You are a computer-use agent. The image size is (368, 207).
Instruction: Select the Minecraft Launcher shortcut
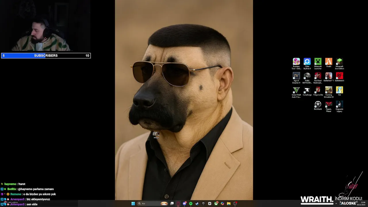318,64
